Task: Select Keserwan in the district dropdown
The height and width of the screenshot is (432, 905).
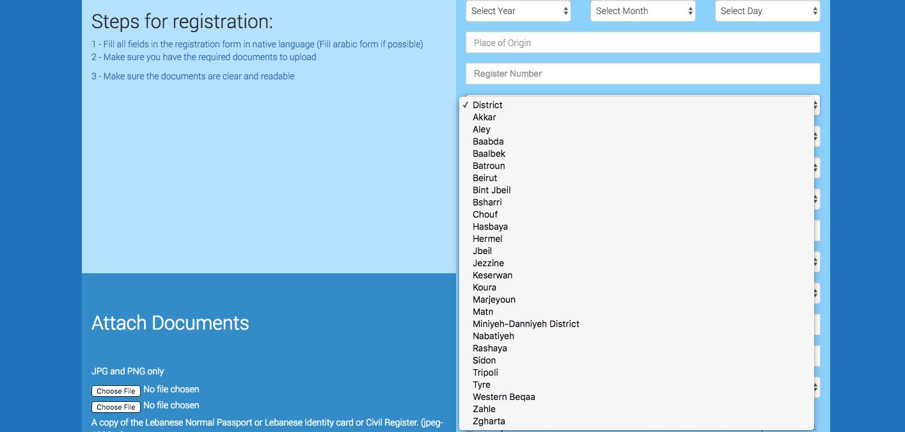Action: pos(492,275)
